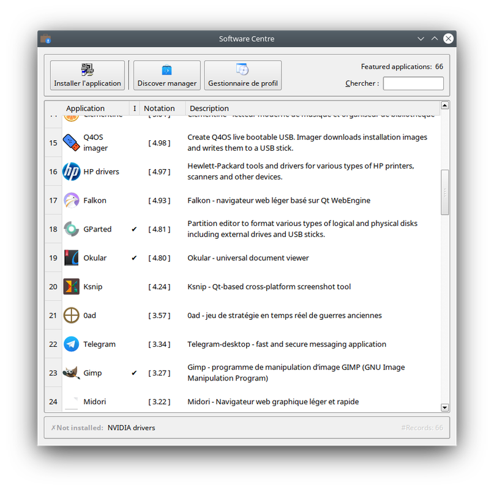494x490 pixels.
Task: Click the rating [ 4.98 ]
Action: click(x=159, y=143)
